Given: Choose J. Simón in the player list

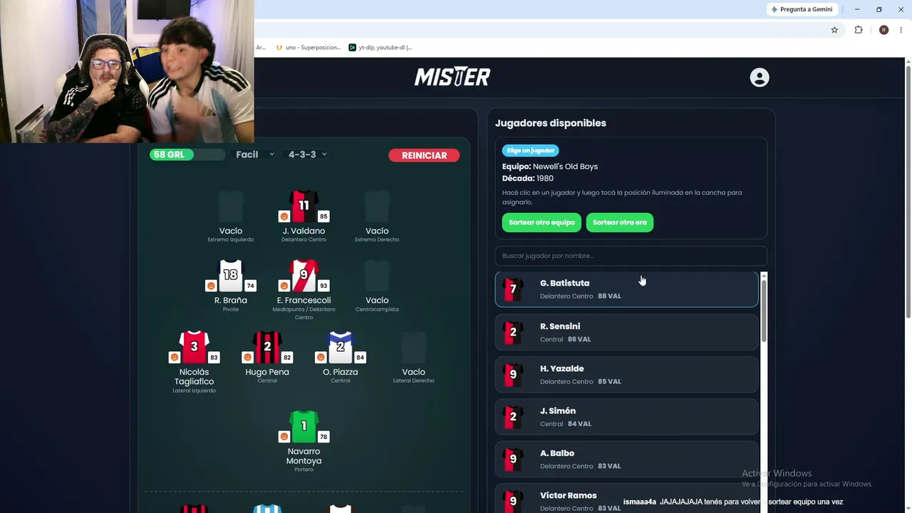Looking at the screenshot, I should click(626, 417).
